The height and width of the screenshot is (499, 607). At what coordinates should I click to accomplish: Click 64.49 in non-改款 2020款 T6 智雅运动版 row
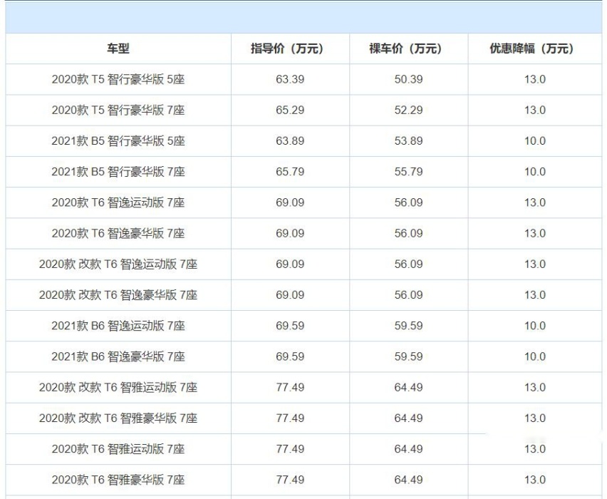408,449
